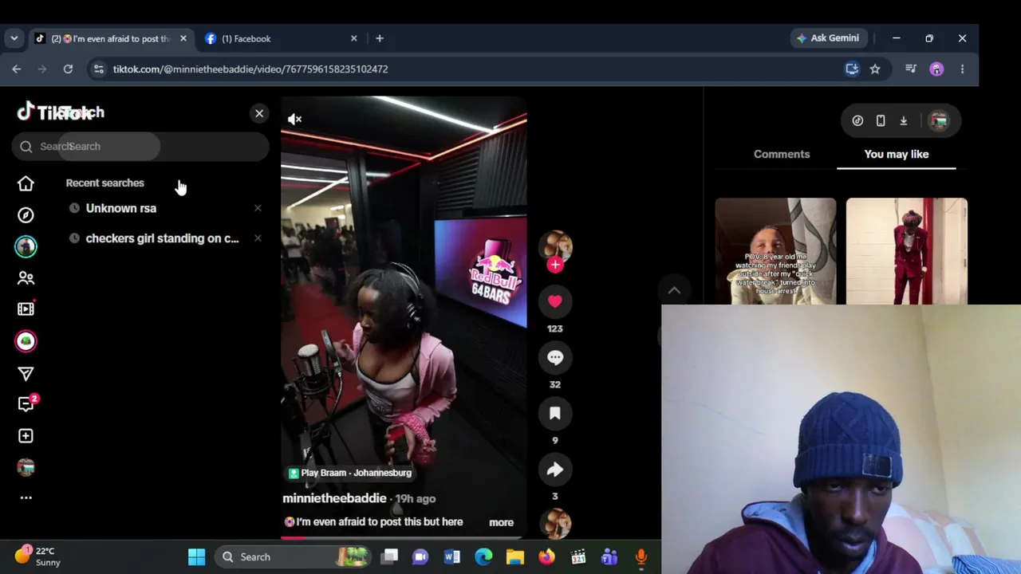The width and height of the screenshot is (1021, 574).
Task: Open Messages paper-plane icon in sidebar
Action: coord(26,374)
